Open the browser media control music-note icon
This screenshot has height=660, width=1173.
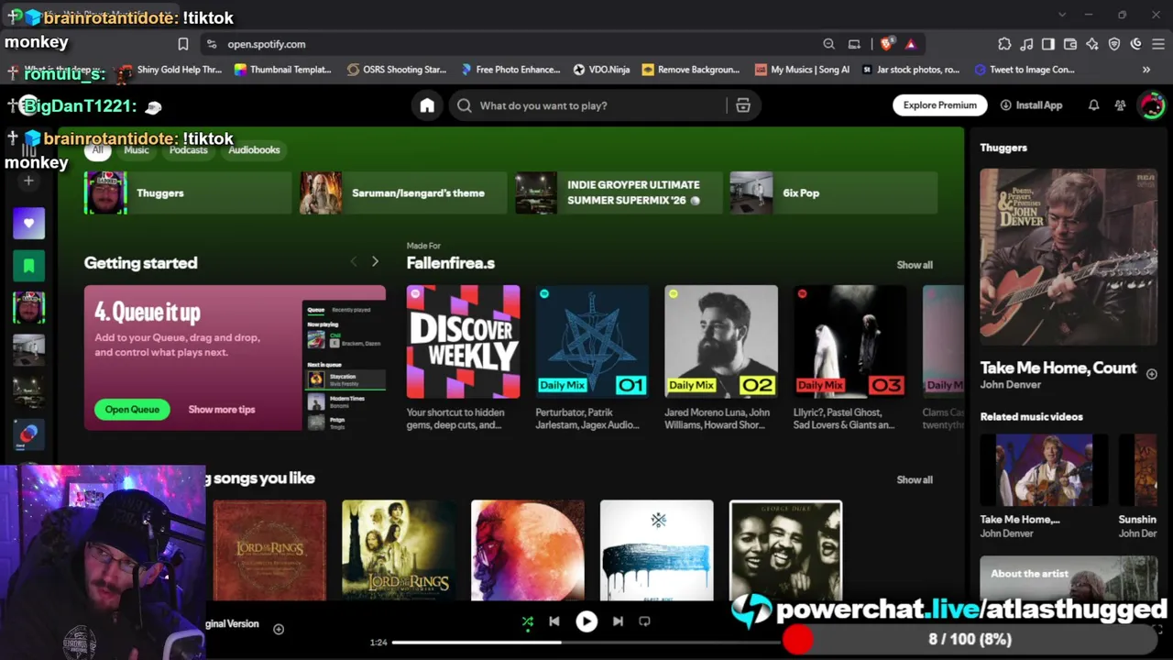(1026, 44)
